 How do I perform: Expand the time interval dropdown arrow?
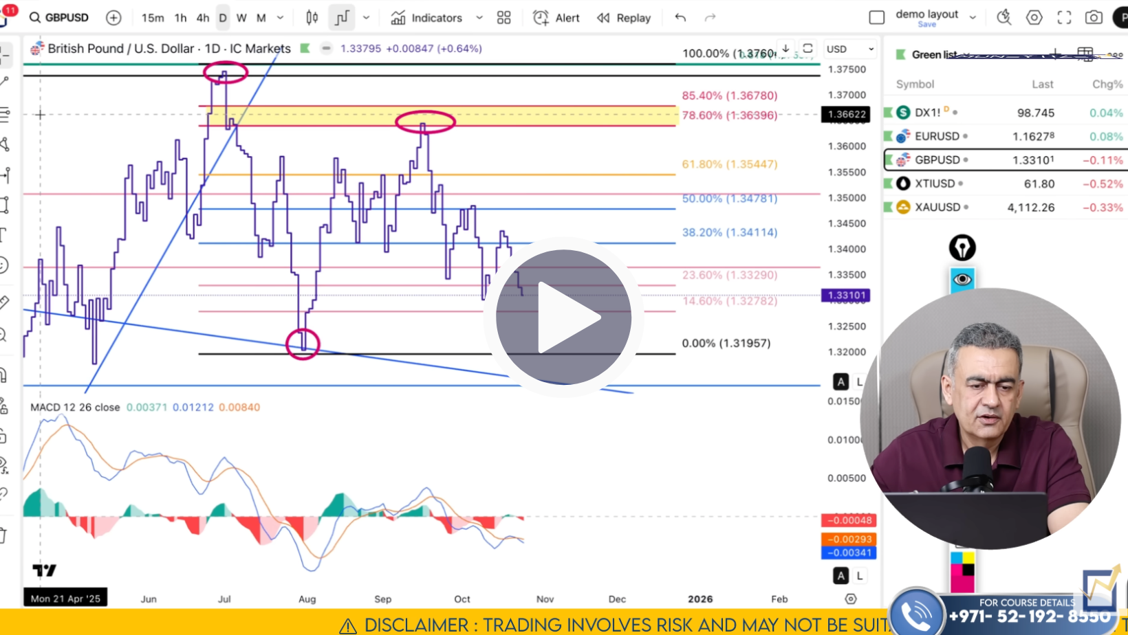pos(280,18)
